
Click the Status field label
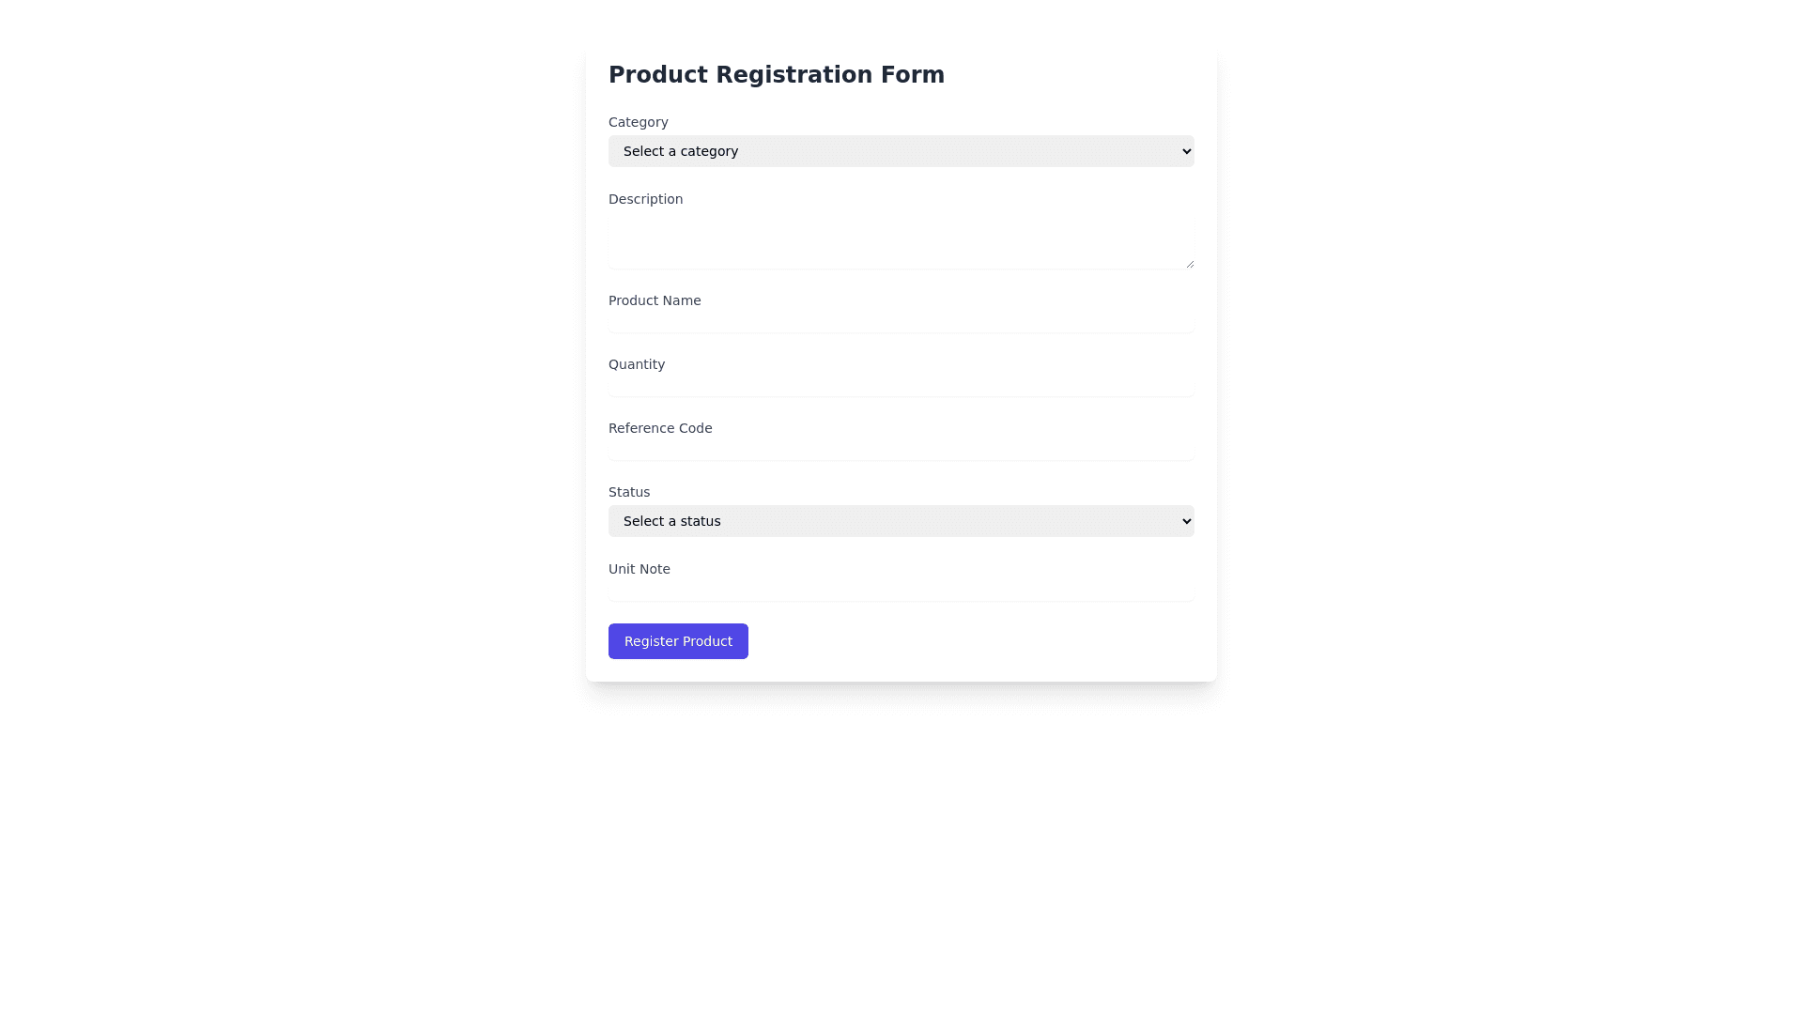click(629, 492)
